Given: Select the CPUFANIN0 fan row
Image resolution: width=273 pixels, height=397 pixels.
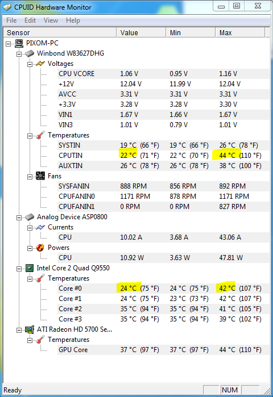Looking at the screenshot, I should point(163,197).
